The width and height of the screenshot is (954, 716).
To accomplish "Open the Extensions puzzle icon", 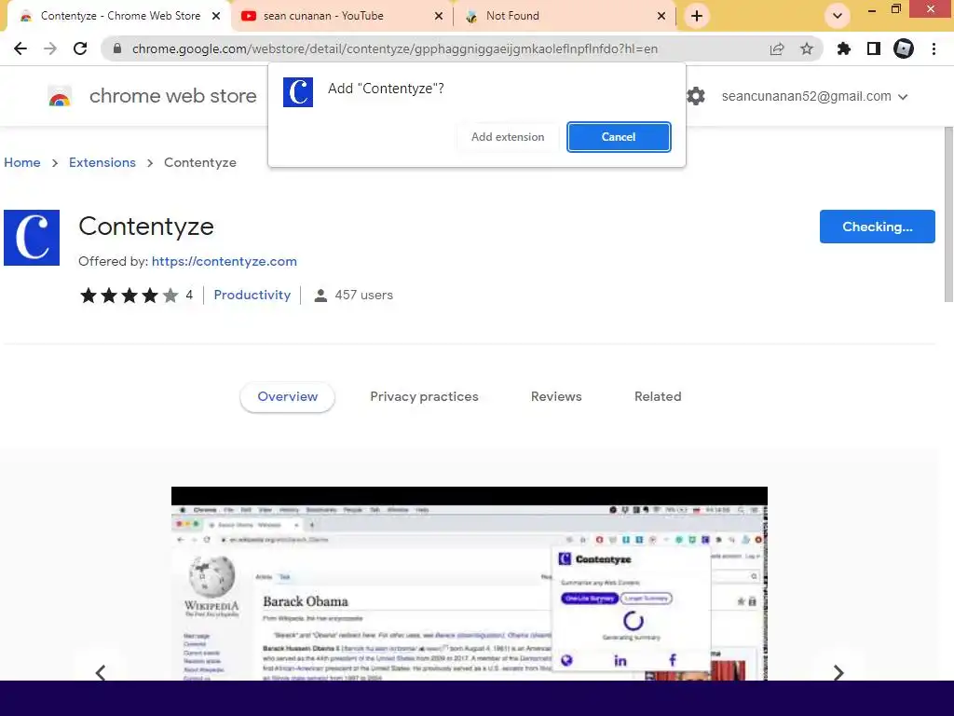I will click(x=844, y=48).
